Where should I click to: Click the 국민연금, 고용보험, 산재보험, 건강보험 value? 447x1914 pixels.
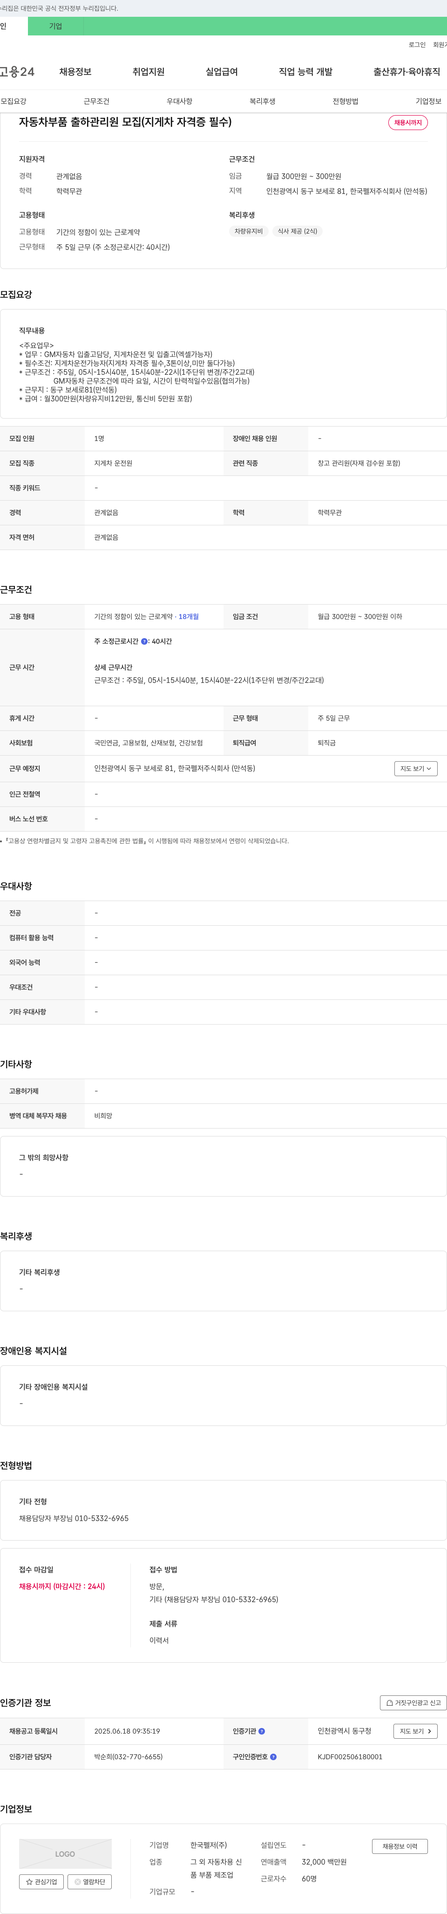pos(149,743)
